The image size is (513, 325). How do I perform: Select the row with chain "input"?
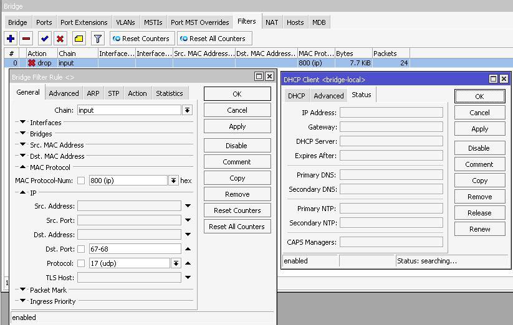(x=259, y=63)
